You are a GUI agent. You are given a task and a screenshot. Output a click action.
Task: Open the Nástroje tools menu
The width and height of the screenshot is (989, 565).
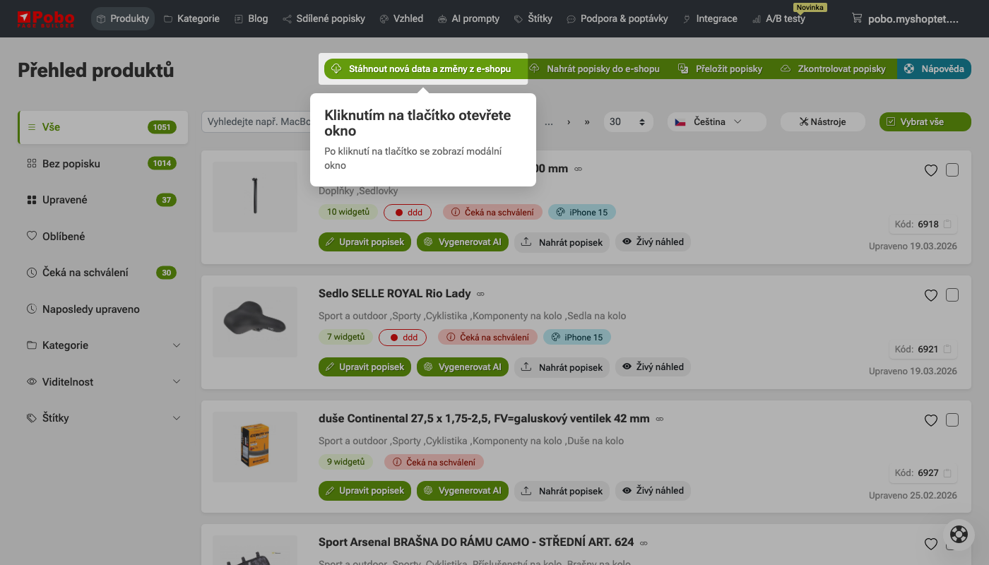click(823, 121)
